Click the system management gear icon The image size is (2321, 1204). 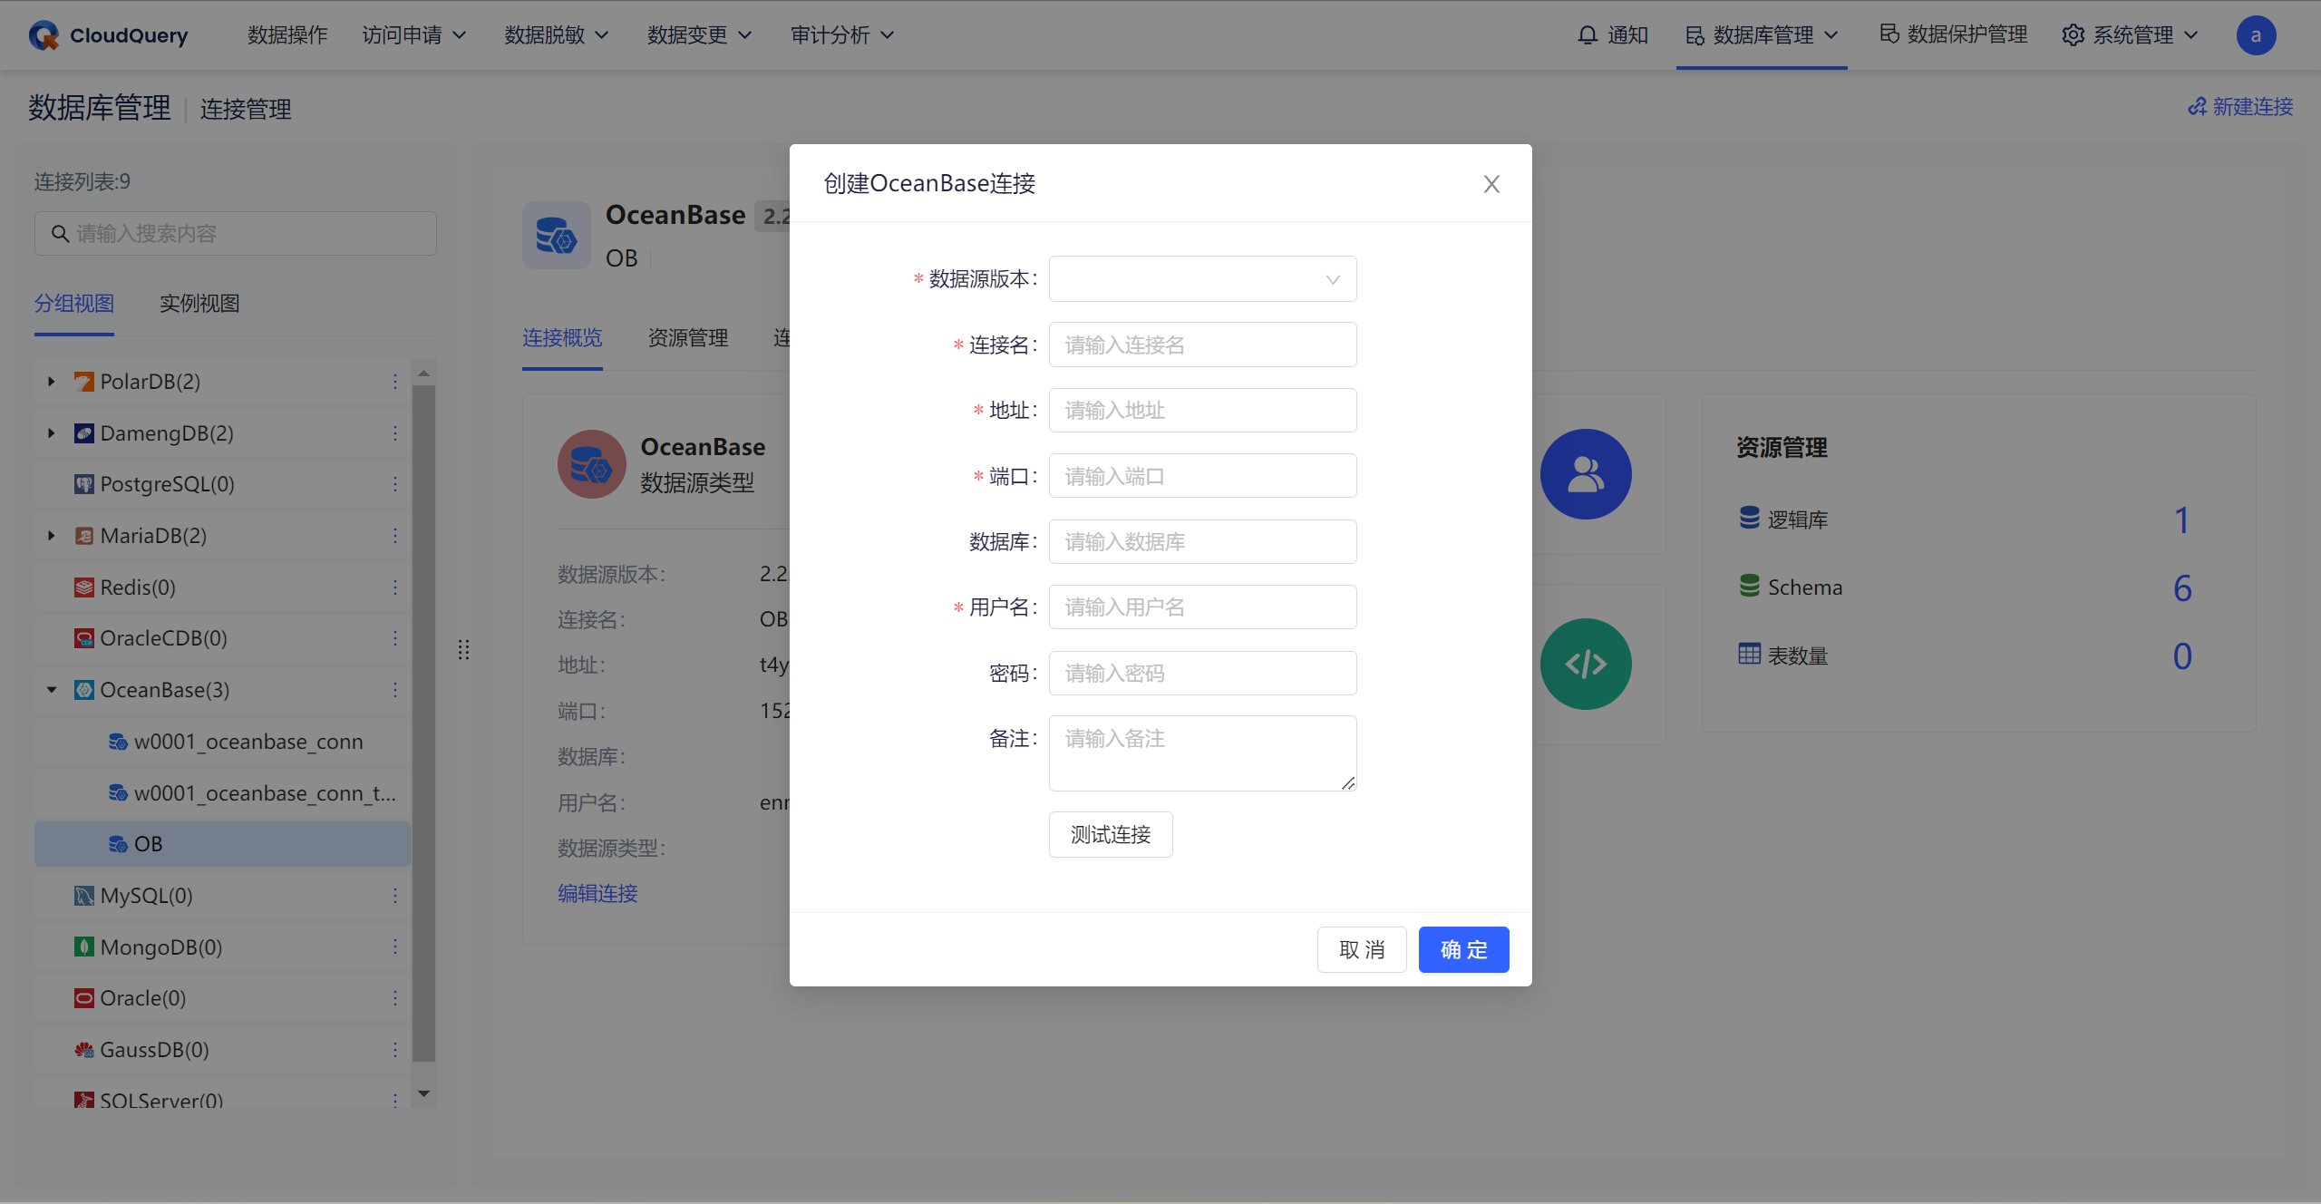point(2073,35)
